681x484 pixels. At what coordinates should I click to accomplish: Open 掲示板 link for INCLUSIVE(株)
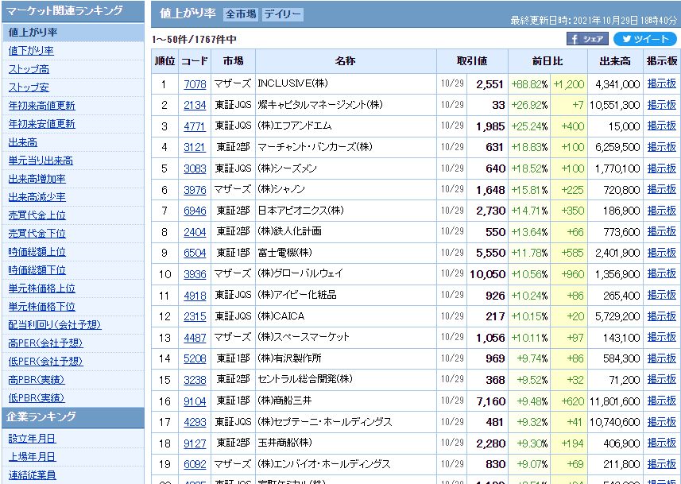[661, 83]
